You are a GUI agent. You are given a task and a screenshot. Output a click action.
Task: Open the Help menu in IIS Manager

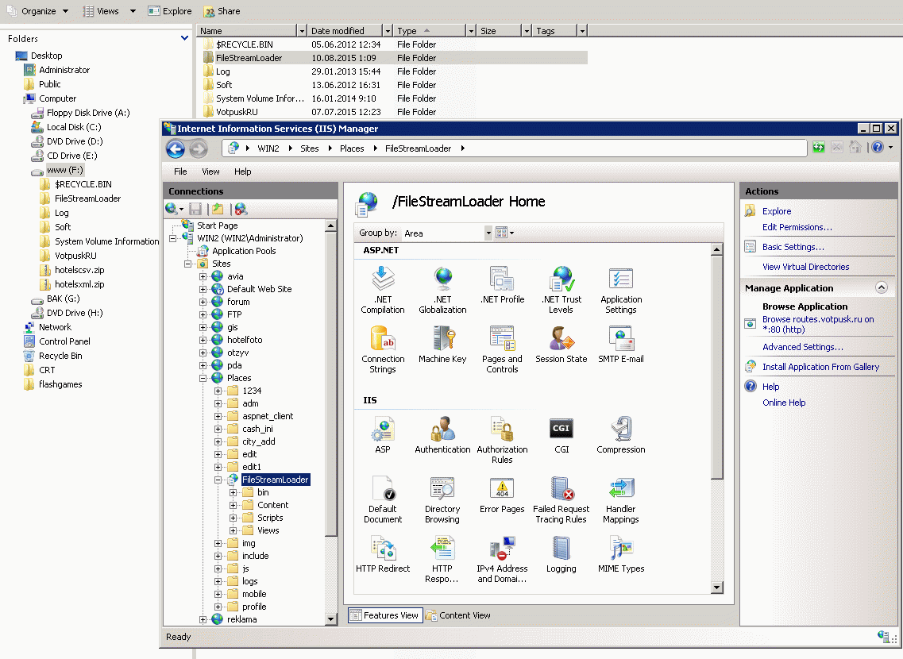[x=242, y=171]
